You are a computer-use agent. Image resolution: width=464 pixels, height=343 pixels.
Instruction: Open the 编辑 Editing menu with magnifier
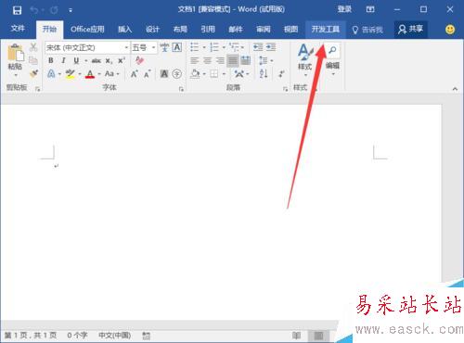click(x=332, y=59)
